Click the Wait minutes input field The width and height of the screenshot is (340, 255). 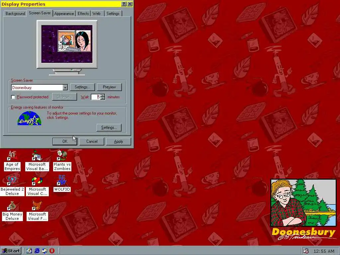[x=96, y=97]
